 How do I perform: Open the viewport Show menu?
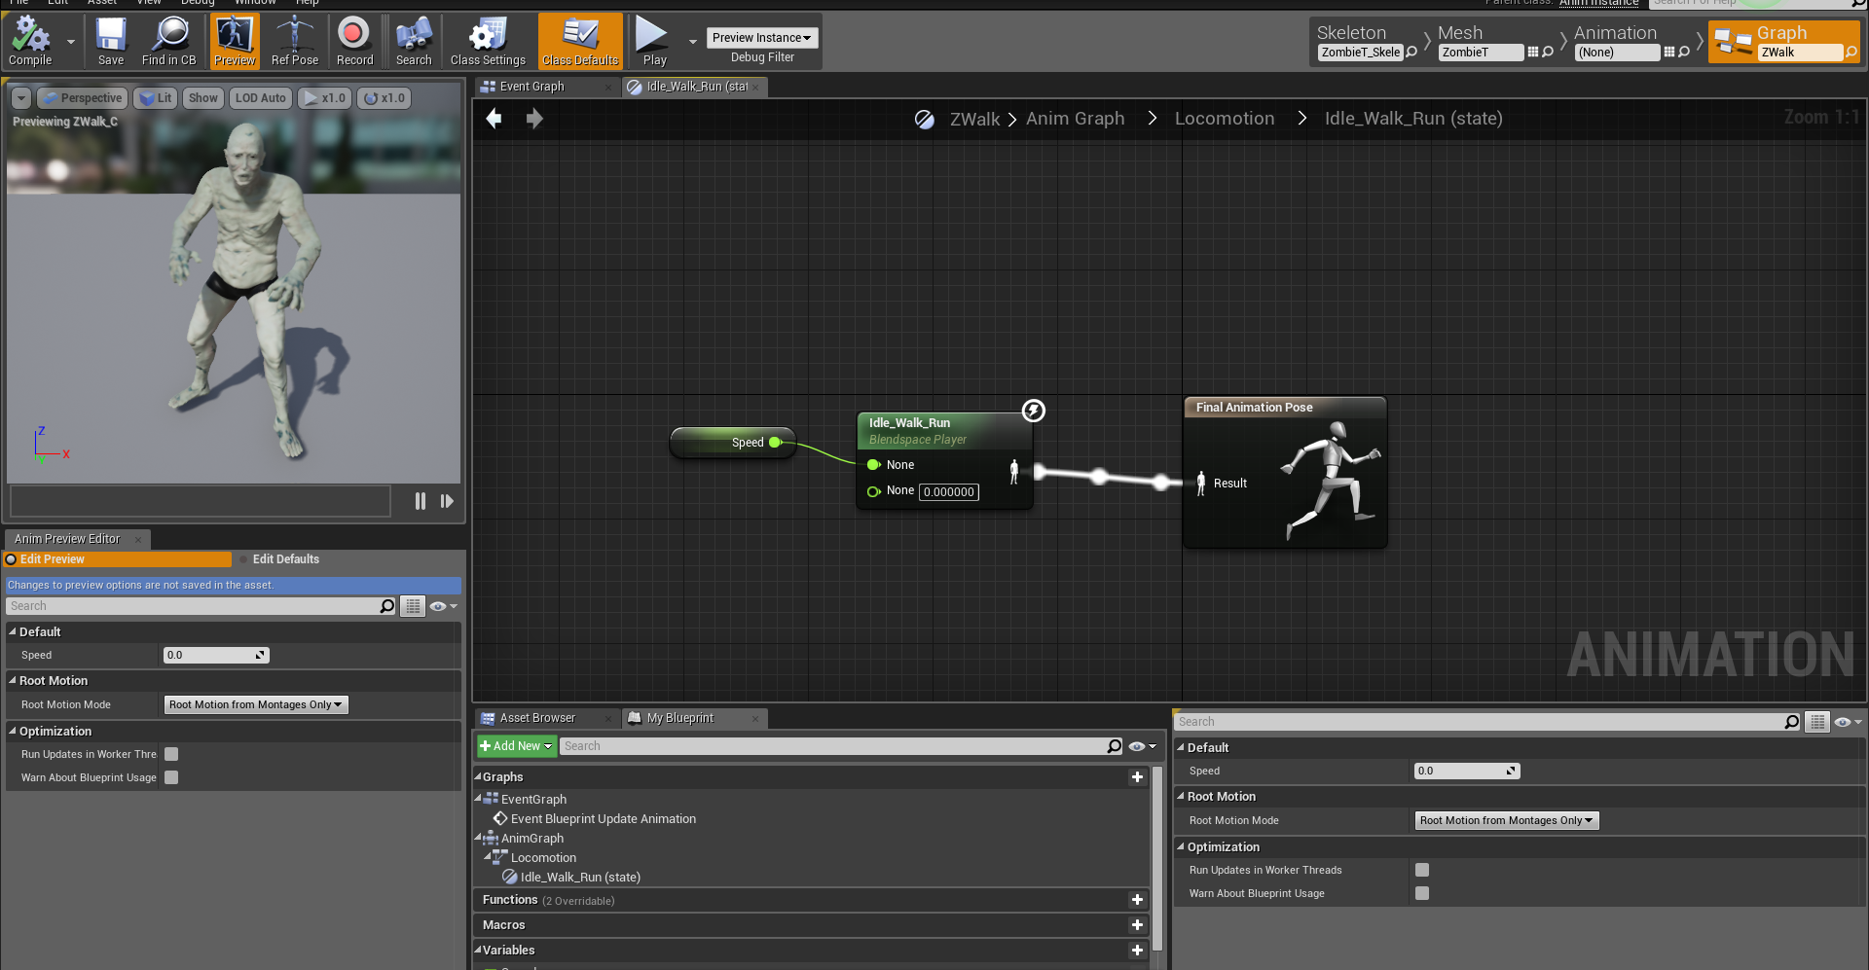click(203, 98)
